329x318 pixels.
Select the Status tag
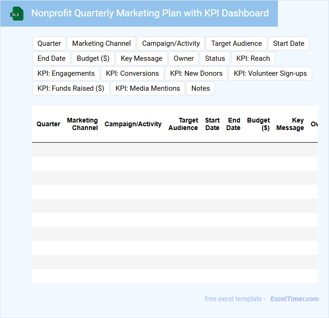click(215, 58)
